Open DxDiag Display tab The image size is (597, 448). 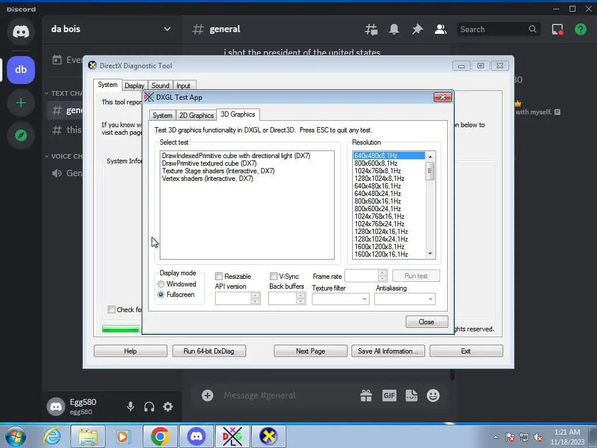tap(135, 86)
